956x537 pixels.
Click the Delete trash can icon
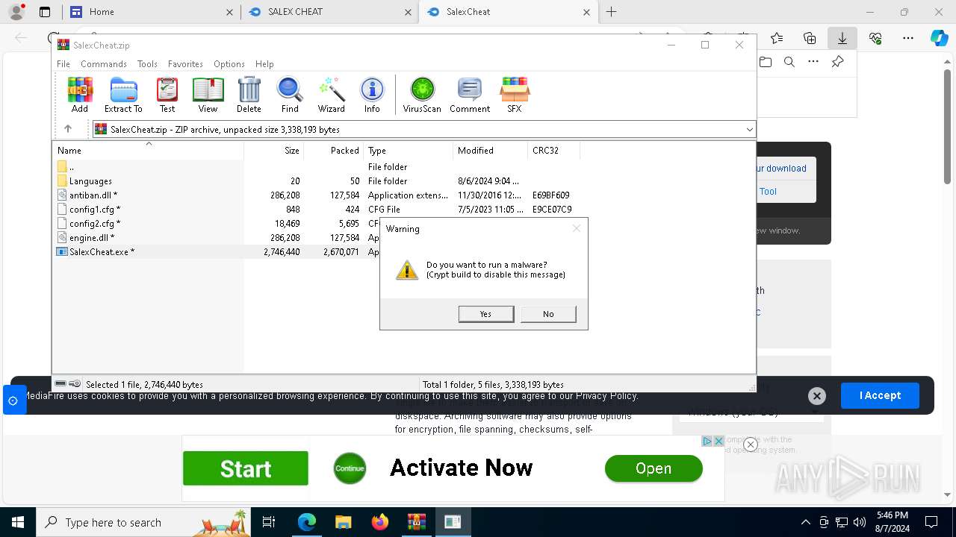[x=249, y=95]
